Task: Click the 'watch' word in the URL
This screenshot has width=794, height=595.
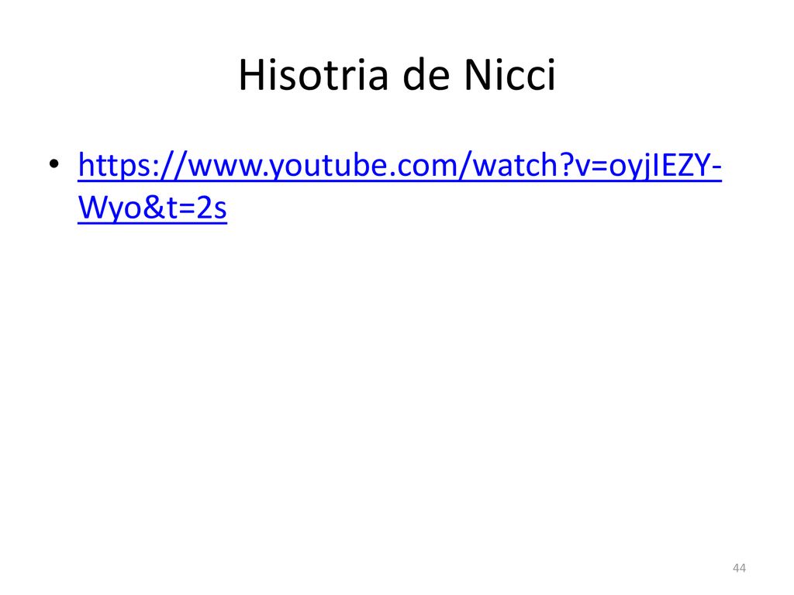Action: tap(515, 165)
